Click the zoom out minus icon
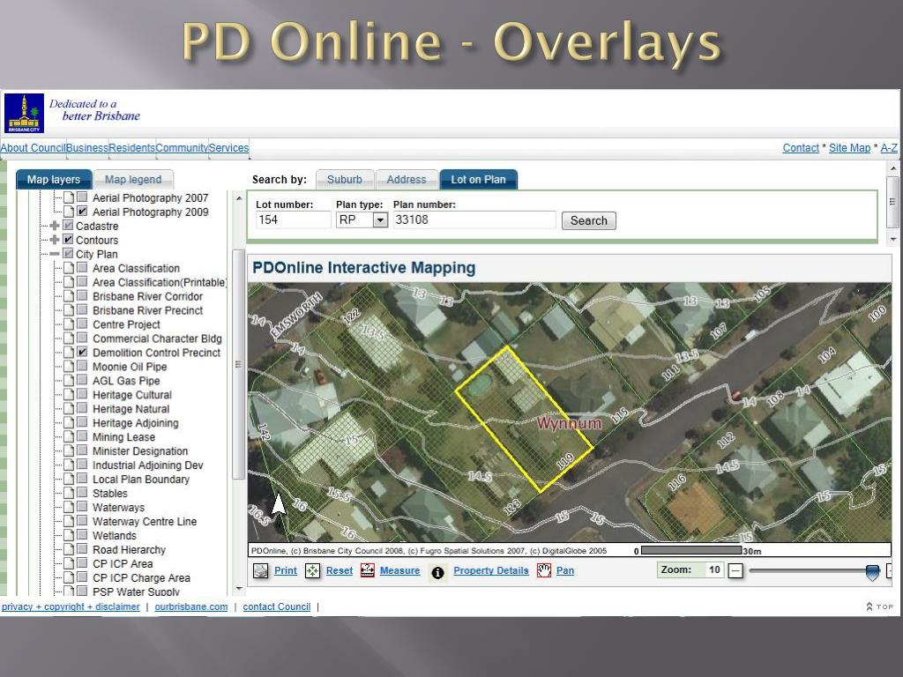903x677 pixels. 735,571
